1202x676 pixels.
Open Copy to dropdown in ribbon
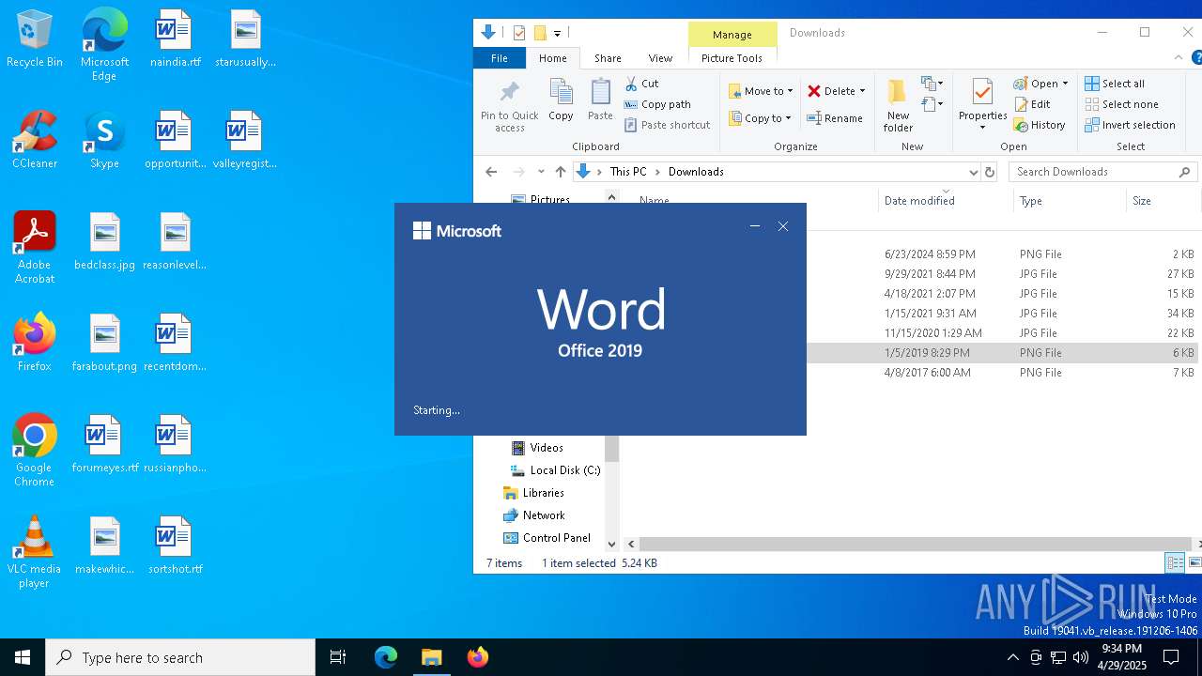[761, 118]
